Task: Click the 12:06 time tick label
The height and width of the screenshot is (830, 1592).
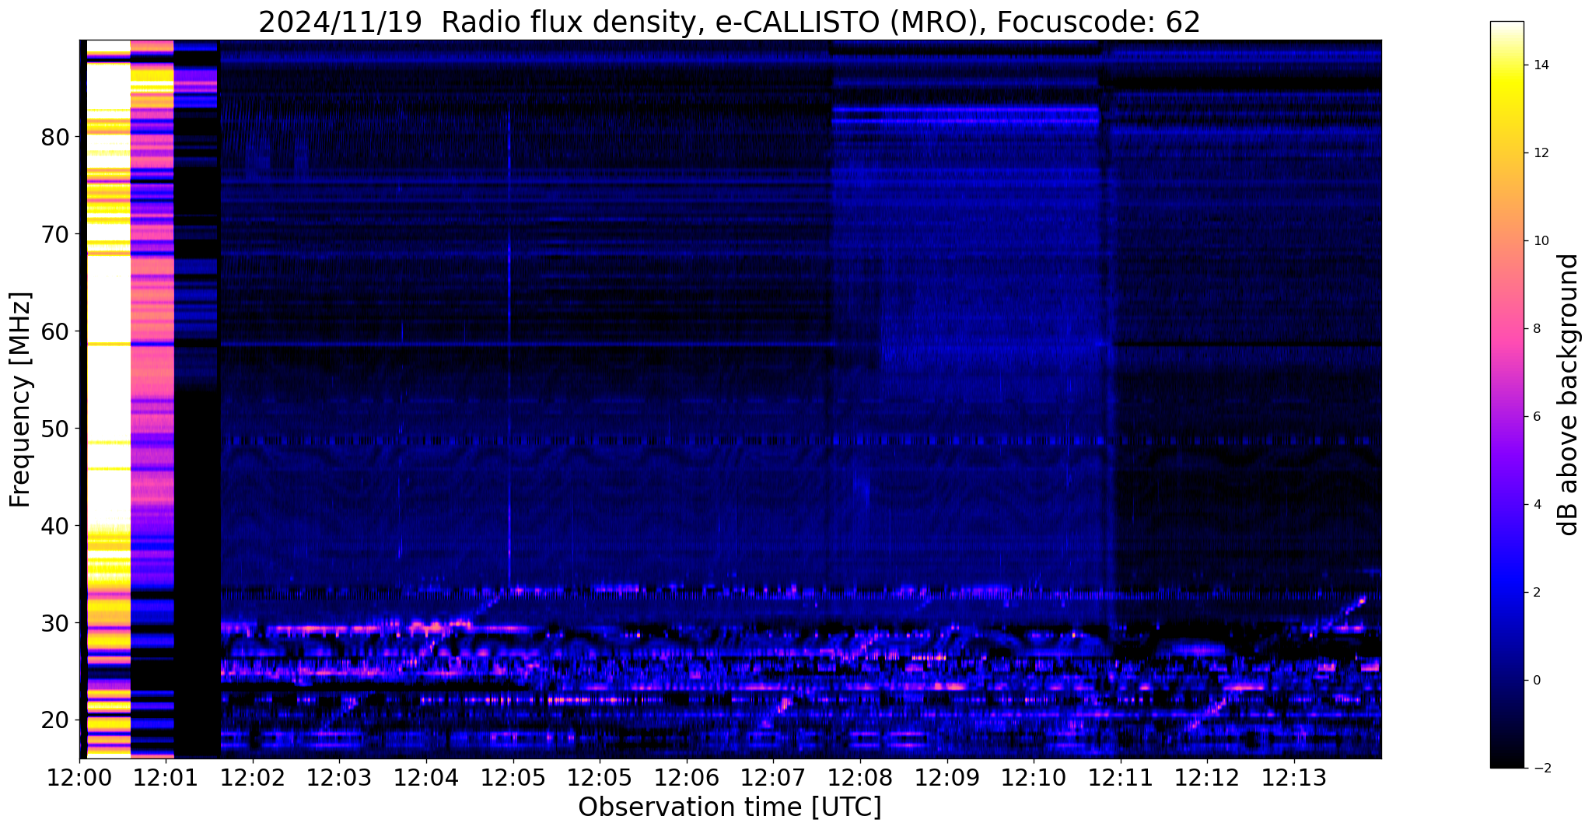Action: 686,777
